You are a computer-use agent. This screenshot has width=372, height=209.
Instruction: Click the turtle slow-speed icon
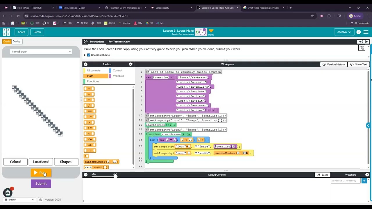tap(94, 174)
